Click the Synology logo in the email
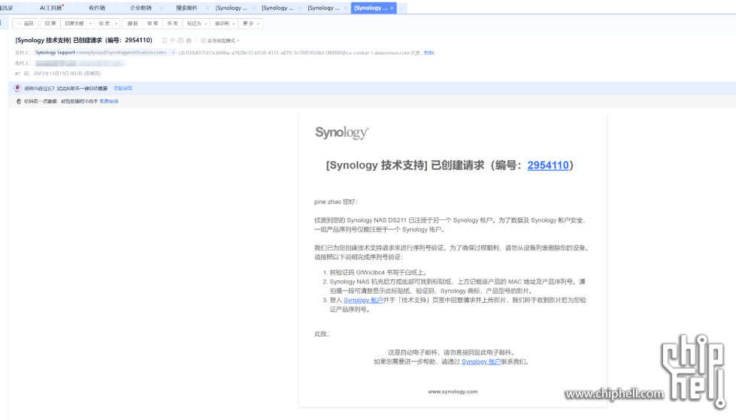This screenshot has width=736, height=420. point(342,132)
